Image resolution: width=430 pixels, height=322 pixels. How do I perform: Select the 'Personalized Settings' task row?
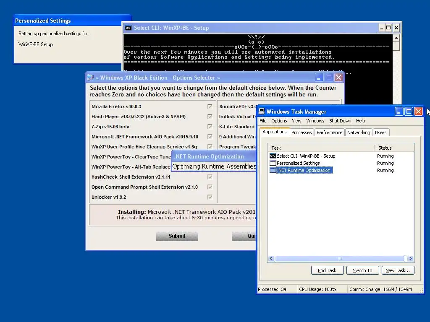(x=341, y=163)
